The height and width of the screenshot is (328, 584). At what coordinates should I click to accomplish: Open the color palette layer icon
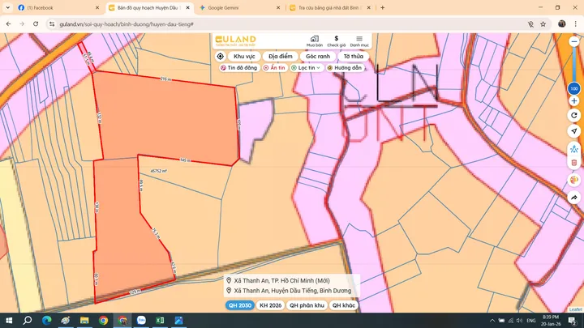tap(574, 181)
